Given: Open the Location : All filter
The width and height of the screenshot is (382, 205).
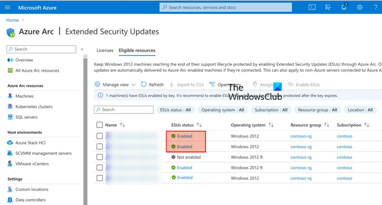Looking at the screenshot, I should tap(360, 110).
